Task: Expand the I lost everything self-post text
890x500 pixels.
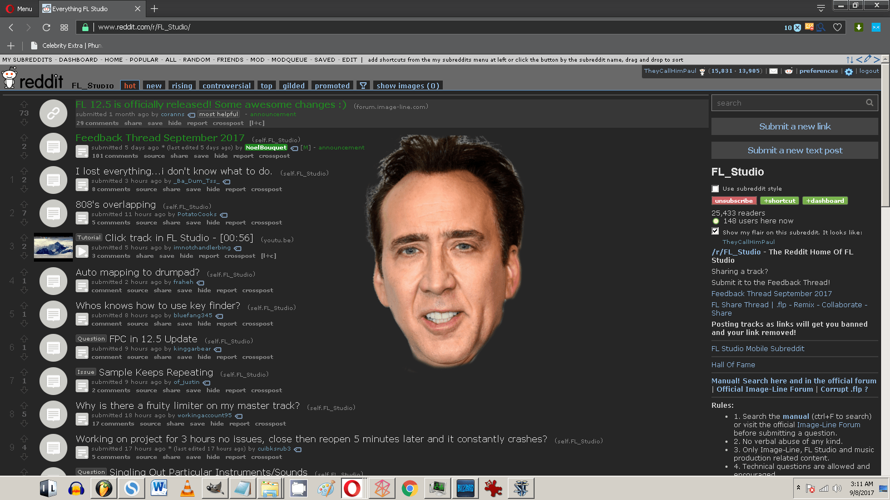Action: (x=82, y=184)
